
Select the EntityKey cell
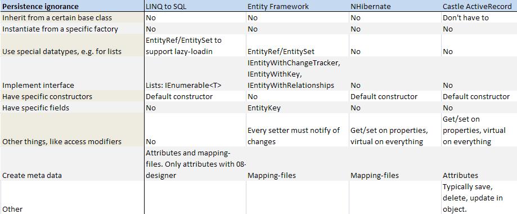pos(298,108)
